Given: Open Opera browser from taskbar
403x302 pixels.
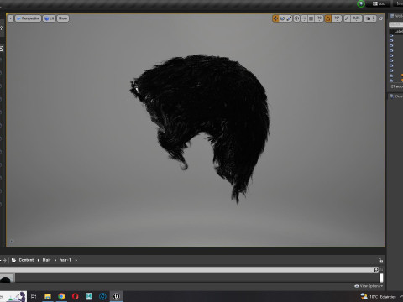Looking at the screenshot, I should [76, 296].
